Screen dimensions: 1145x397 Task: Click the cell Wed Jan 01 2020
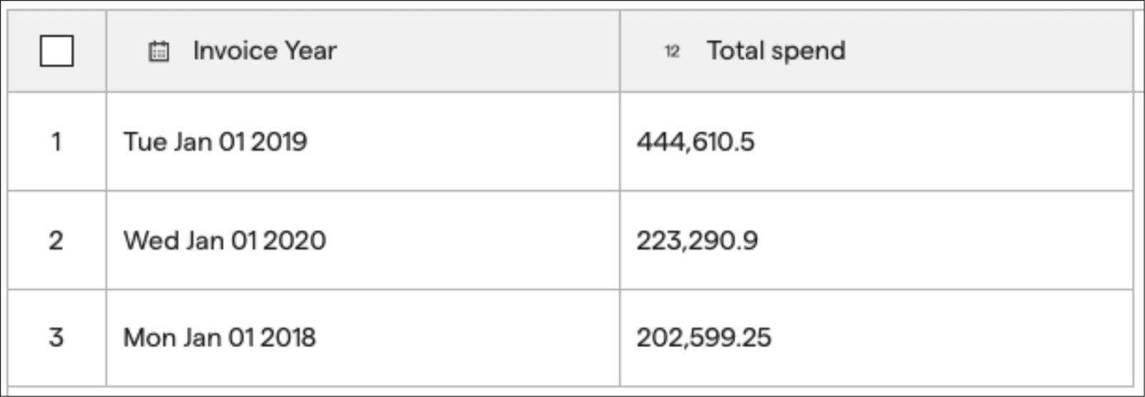[364, 240]
